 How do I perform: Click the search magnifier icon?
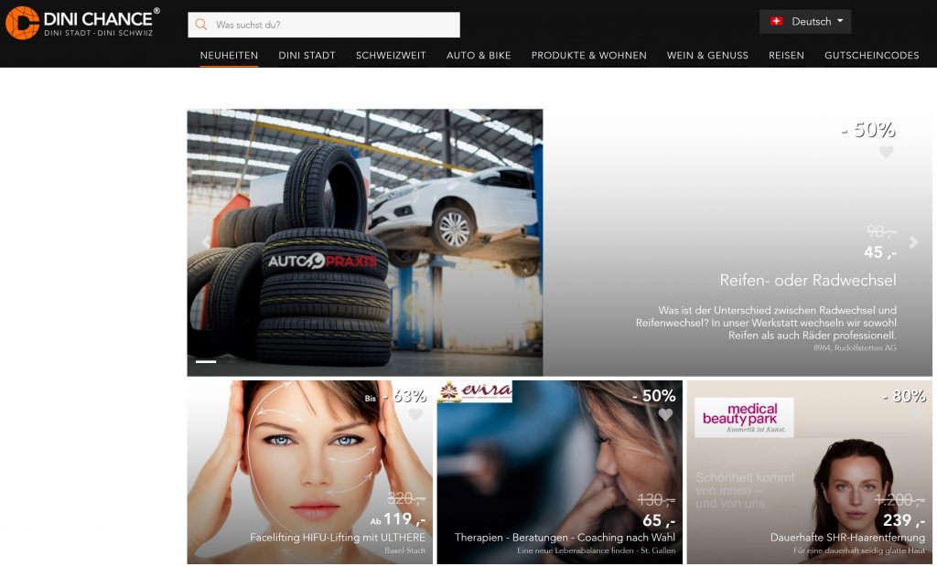[201, 25]
